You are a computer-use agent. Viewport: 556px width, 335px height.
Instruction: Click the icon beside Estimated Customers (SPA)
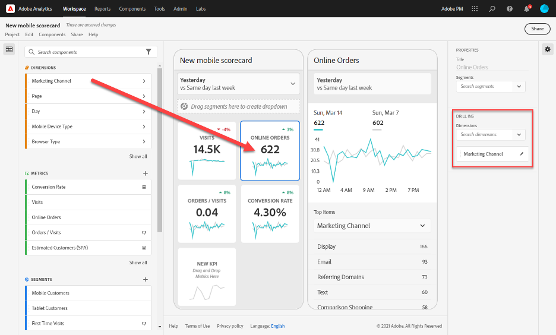[144, 248]
